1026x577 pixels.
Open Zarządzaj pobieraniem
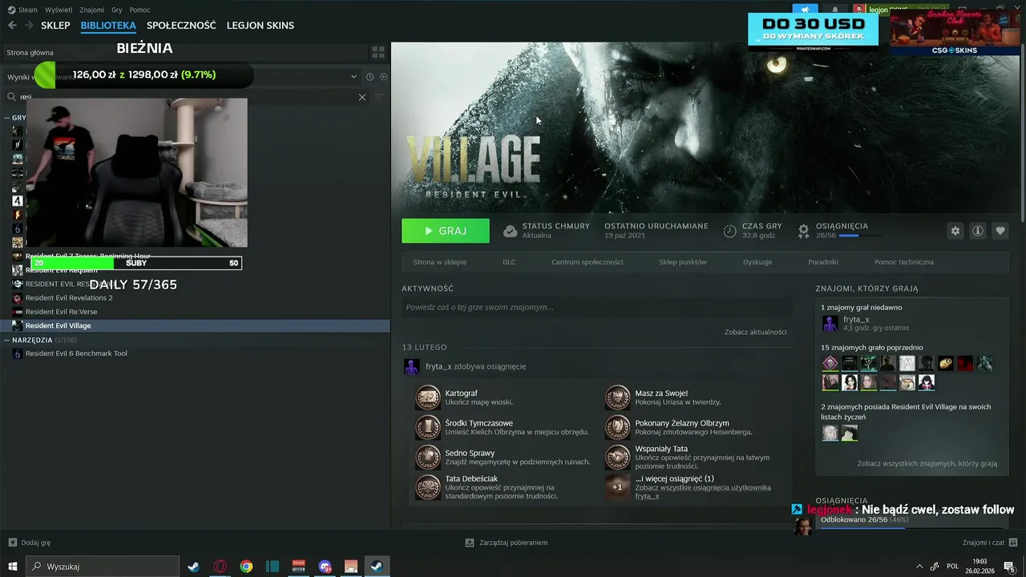[507, 543]
